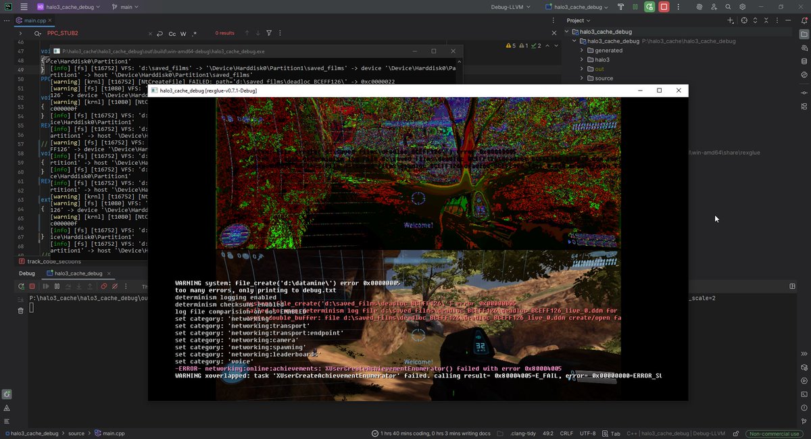Click the filter search results funnel icon

(x=269, y=33)
